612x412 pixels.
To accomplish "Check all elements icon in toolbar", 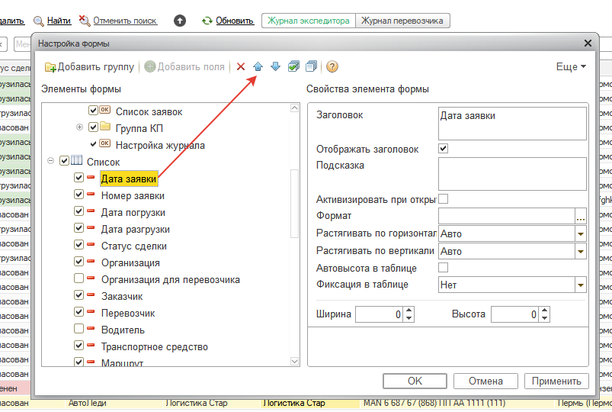I will [293, 66].
